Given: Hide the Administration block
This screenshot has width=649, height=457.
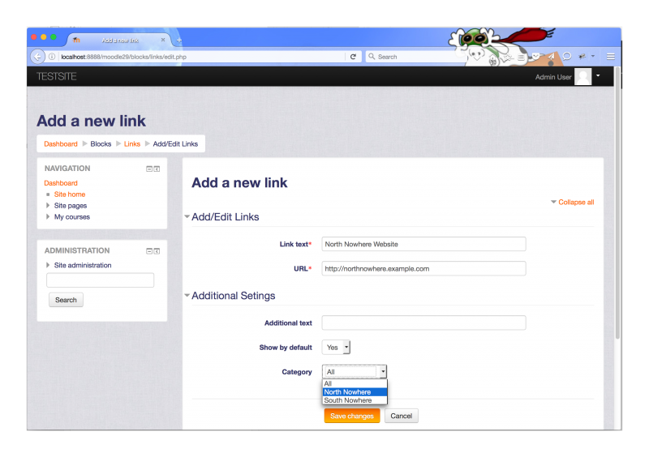Looking at the screenshot, I should [x=149, y=251].
